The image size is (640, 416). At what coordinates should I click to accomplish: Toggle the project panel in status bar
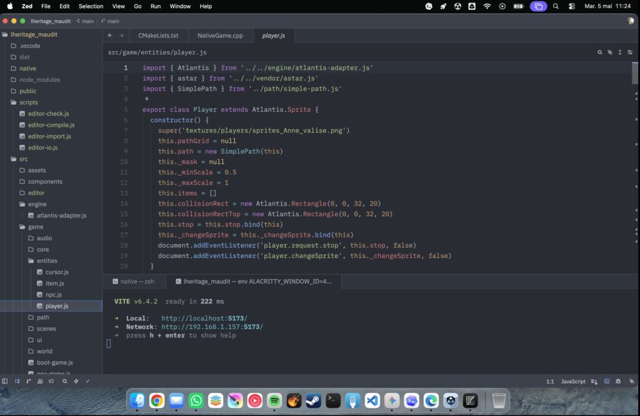[17, 381]
